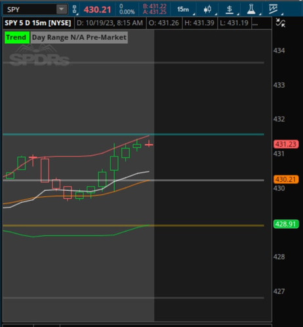Screen dimensions: 303x327
Task: Click the high value H: 431.39
Action: [x=199, y=23]
